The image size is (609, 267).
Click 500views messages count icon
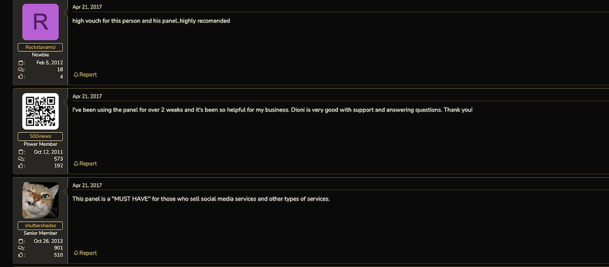[21, 159]
